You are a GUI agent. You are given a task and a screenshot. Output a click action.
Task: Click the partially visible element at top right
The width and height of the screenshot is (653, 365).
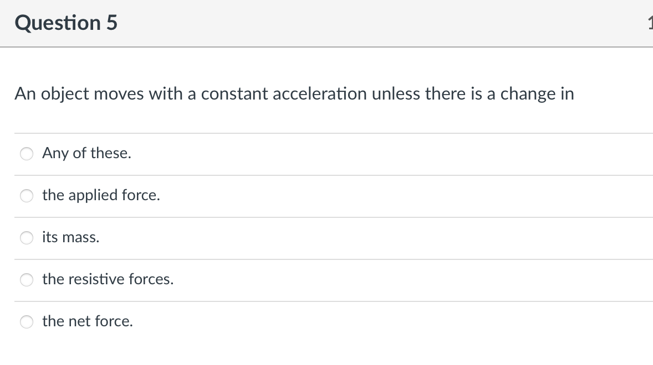click(651, 23)
